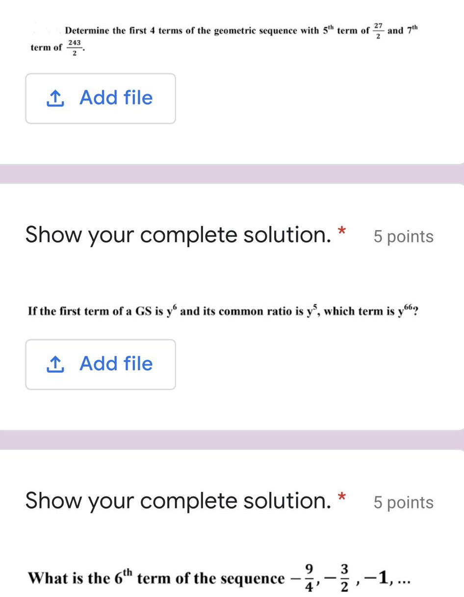The width and height of the screenshot is (464, 597).
Task: Click the 27/2 fraction in the first question
Action: click(378, 30)
